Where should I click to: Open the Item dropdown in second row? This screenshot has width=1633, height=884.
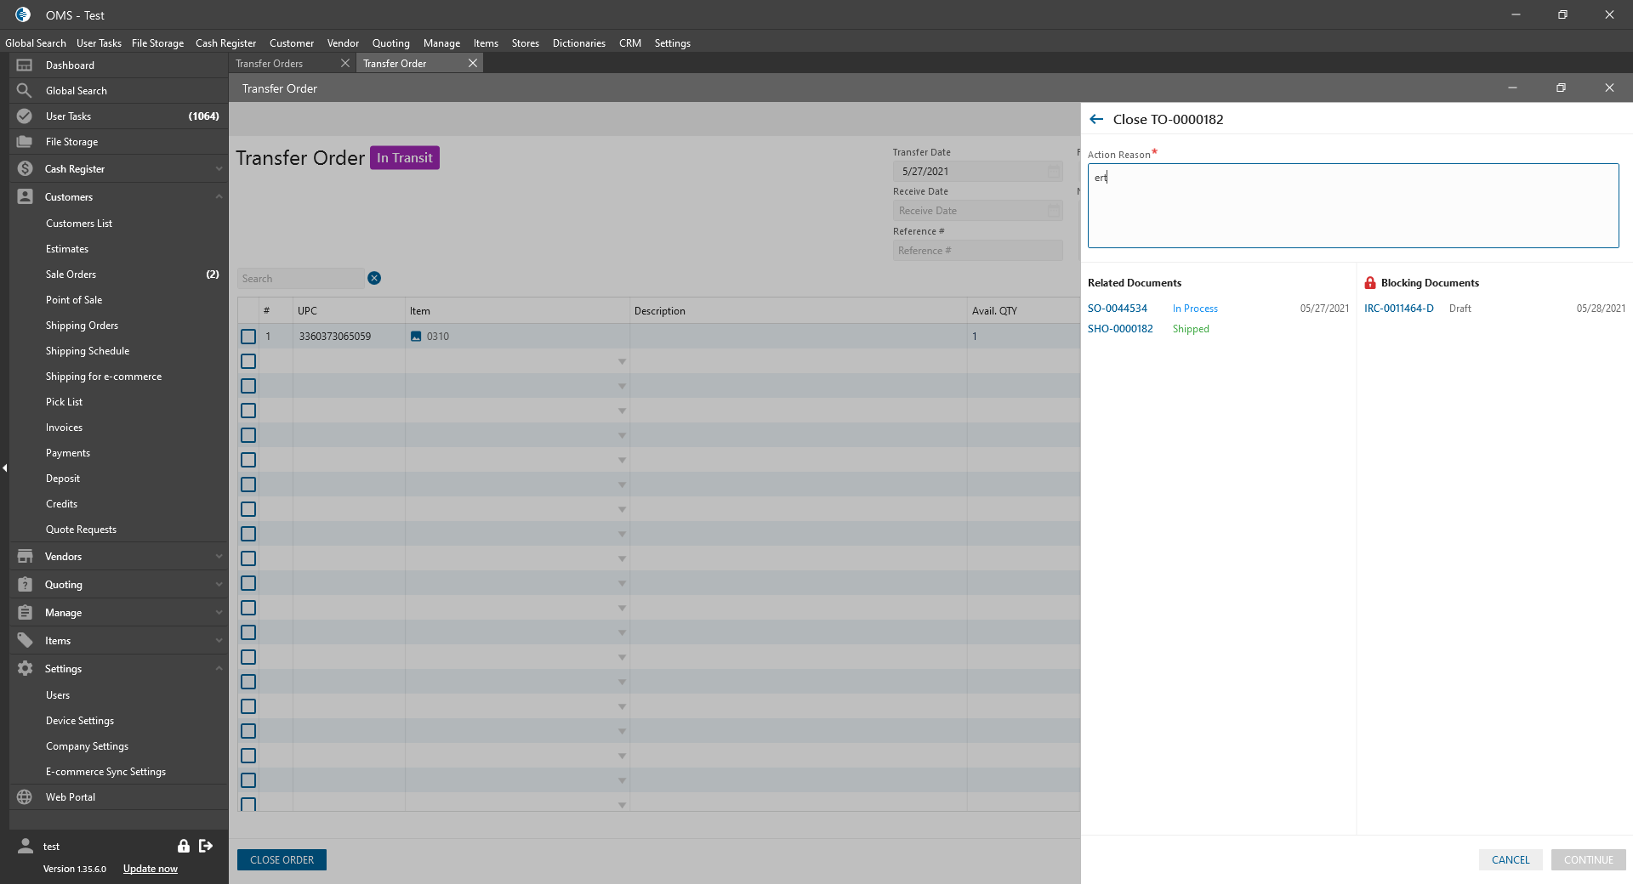tap(622, 362)
